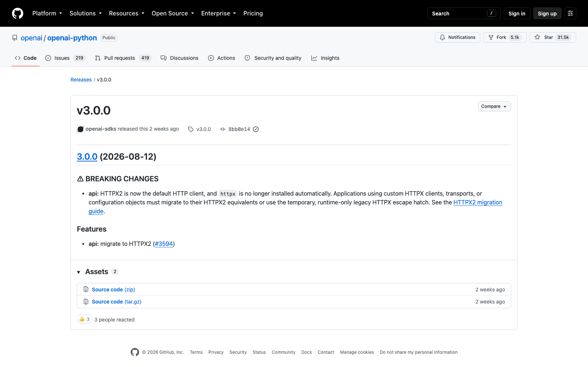The width and height of the screenshot is (588, 367).
Task: Open the v3.0.0 tag link
Action: coord(204,129)
